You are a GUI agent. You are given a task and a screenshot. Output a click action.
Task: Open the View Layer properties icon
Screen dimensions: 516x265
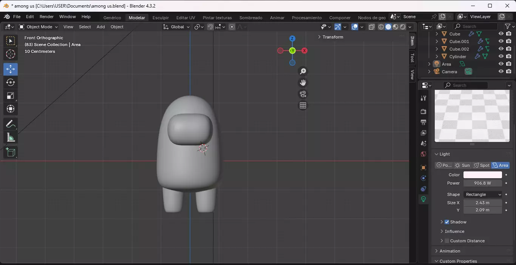click(x=423, y=132)
